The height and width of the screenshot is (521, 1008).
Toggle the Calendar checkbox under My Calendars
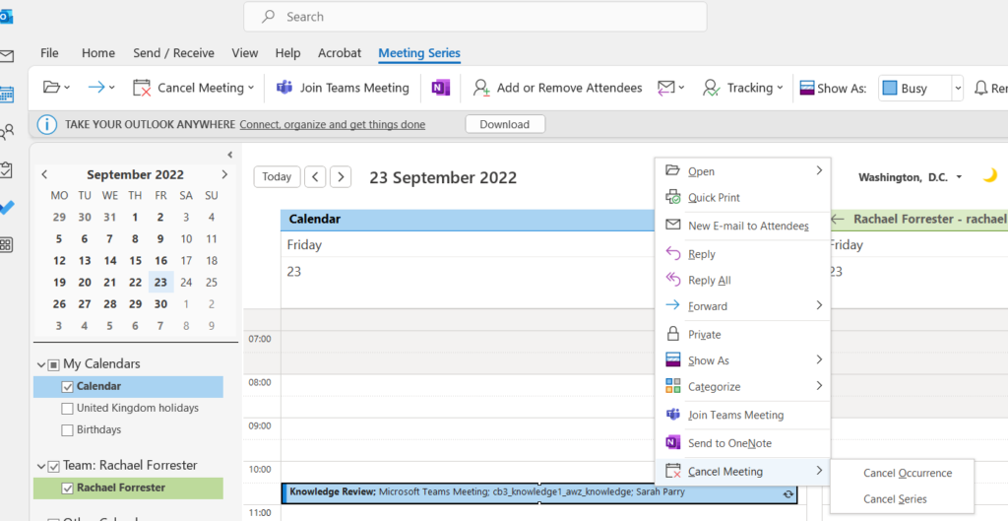[68, 387]
